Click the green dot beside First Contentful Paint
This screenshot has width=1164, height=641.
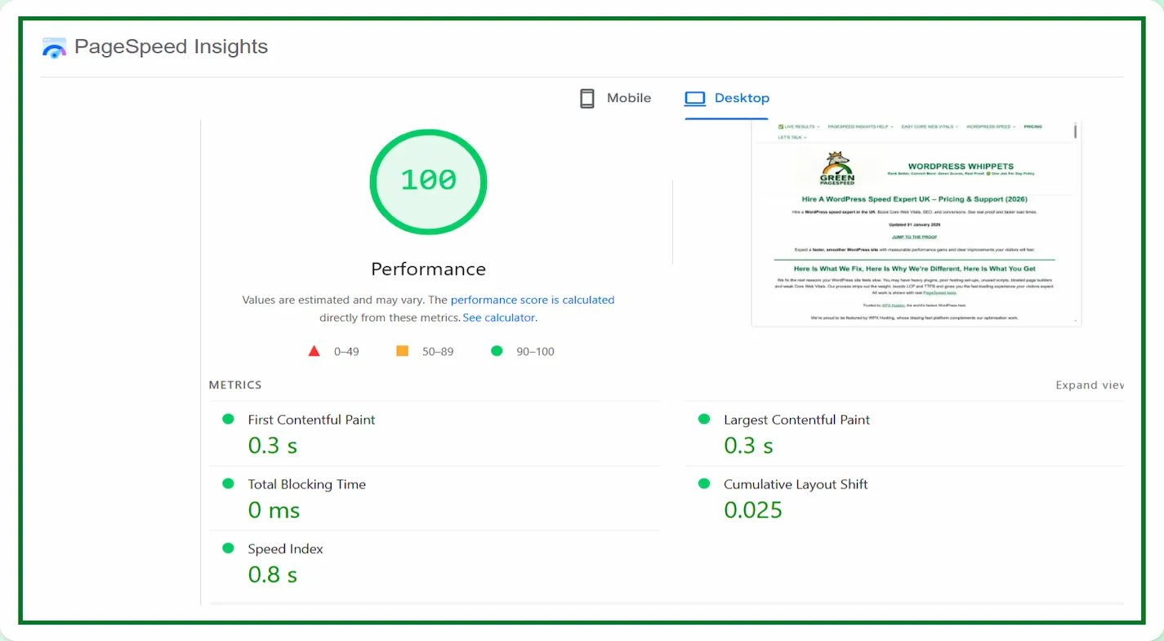click(x=228, y=419)
